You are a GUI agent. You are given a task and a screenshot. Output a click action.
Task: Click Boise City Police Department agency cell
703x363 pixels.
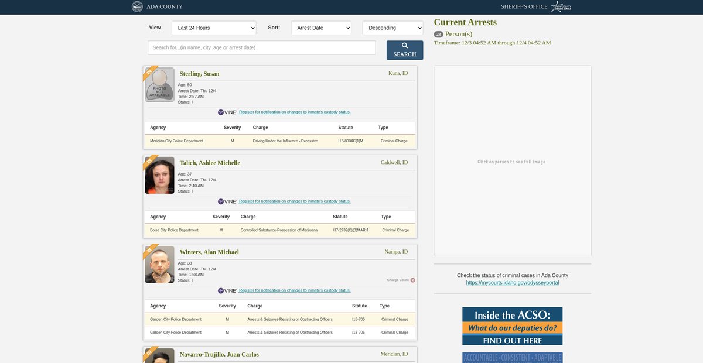point(174,230)
